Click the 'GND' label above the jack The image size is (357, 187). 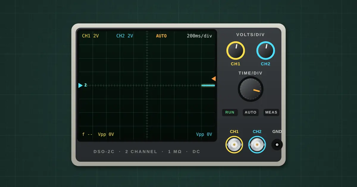coord(277,131)
